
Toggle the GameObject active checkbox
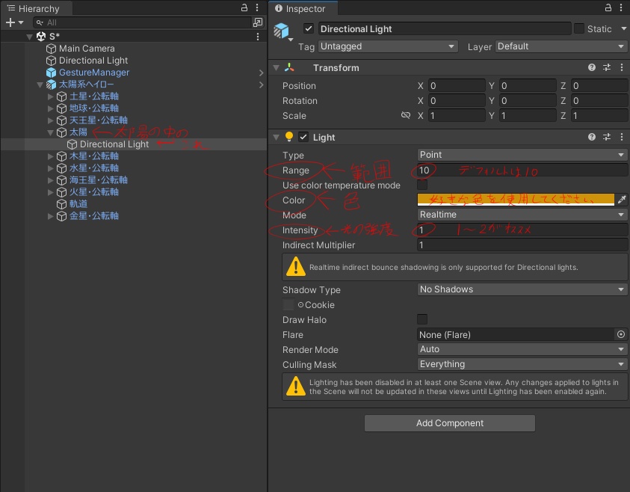point(308,28)
